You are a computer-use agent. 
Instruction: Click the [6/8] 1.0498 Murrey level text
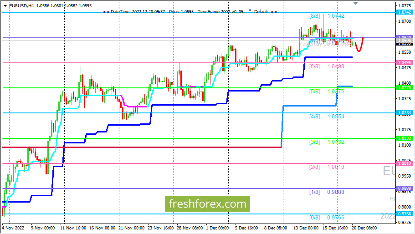click(327, 66)
